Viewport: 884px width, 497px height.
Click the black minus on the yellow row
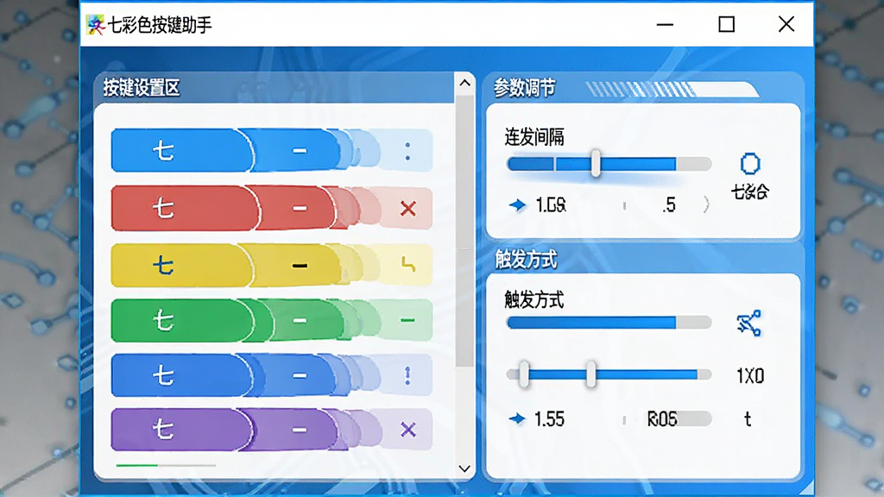click(x=300, y=266)
